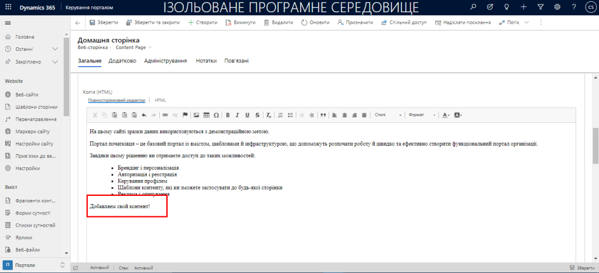Toggle underline formatting
The height and width of the screenshot is (273, 599).
coord(247,115)
